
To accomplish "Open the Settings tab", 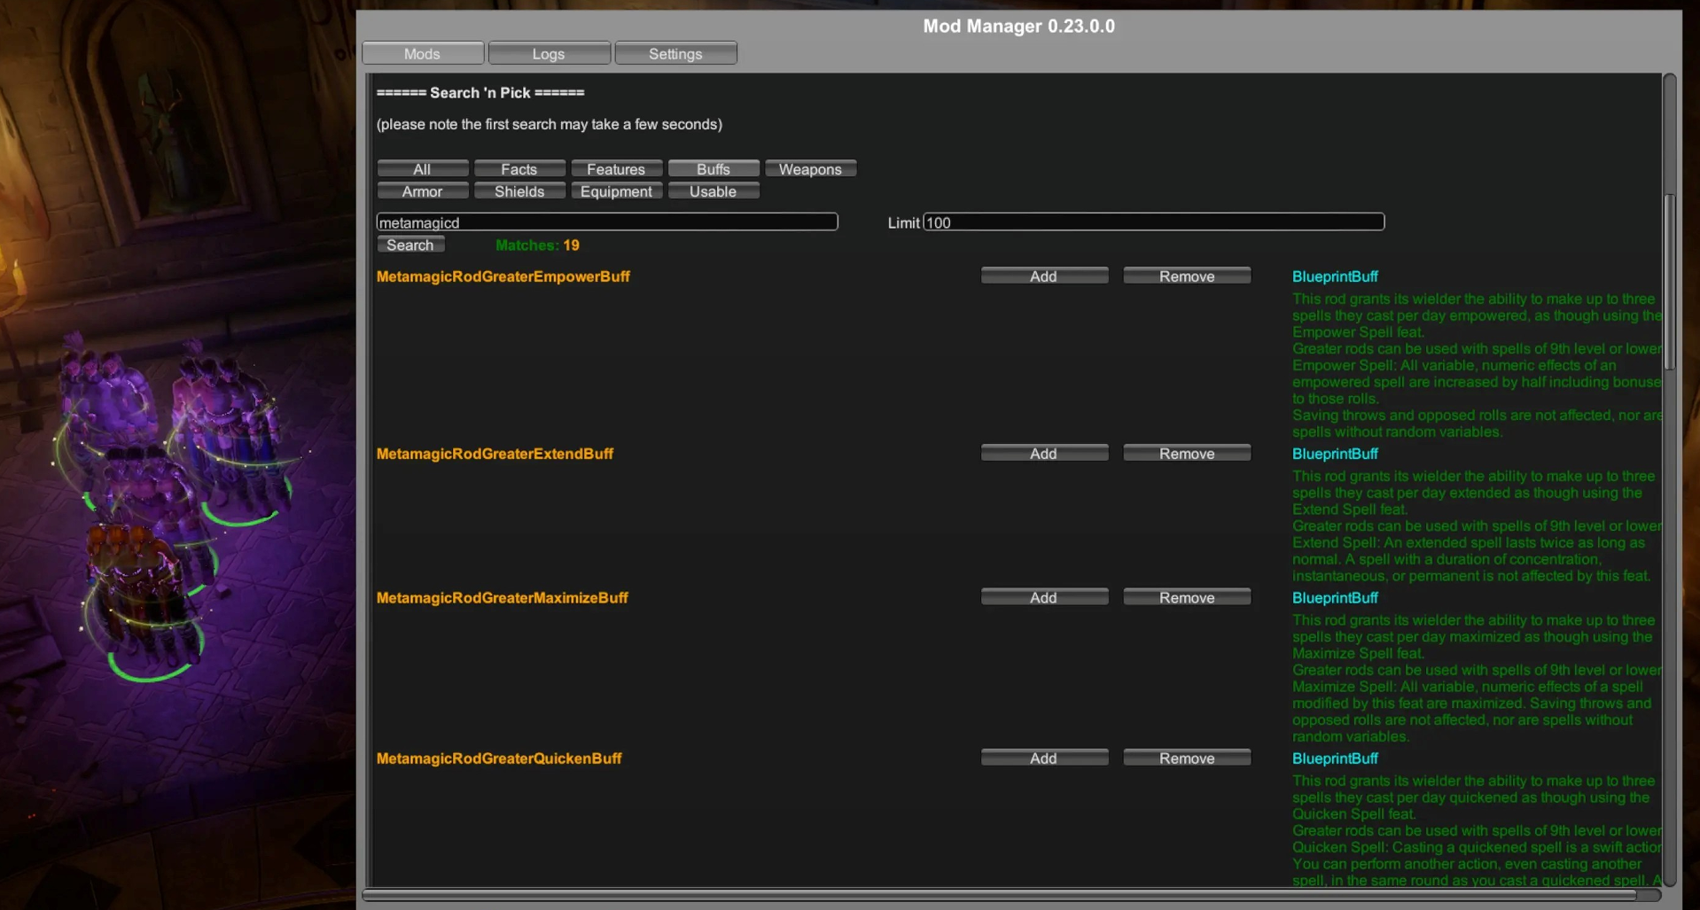I will coord(675,54).
